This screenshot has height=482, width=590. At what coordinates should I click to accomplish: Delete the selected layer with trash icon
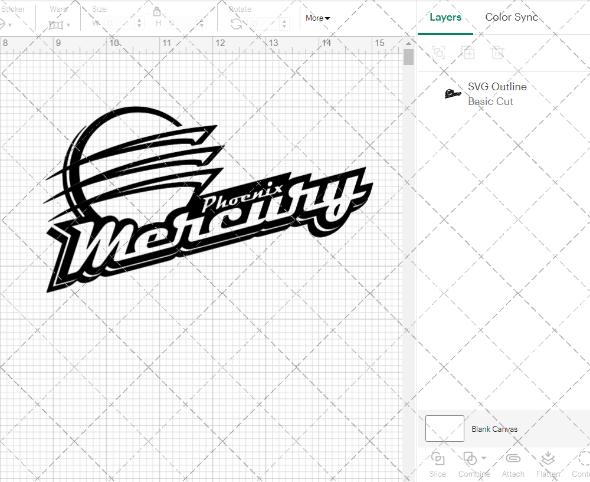497,53
